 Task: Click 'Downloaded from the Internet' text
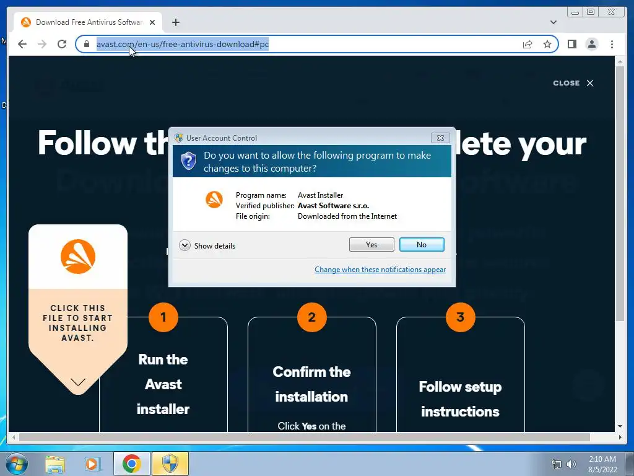point(347,216)
